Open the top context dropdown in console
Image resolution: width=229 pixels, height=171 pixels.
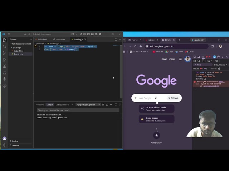tap(210, 61)
